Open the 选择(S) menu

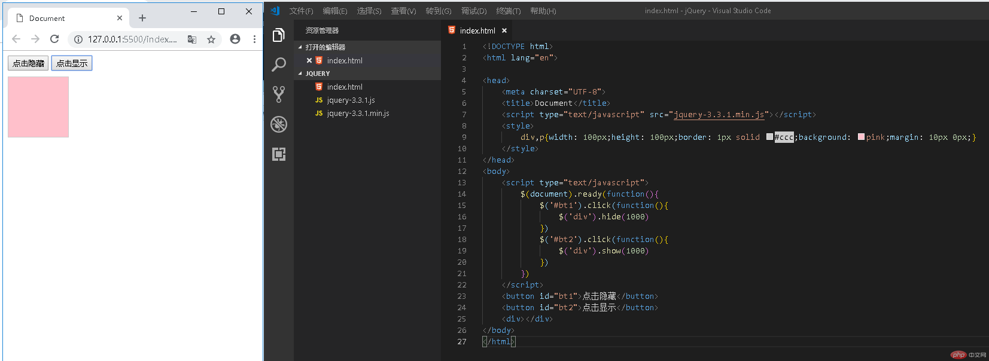(x=369, y=11)
